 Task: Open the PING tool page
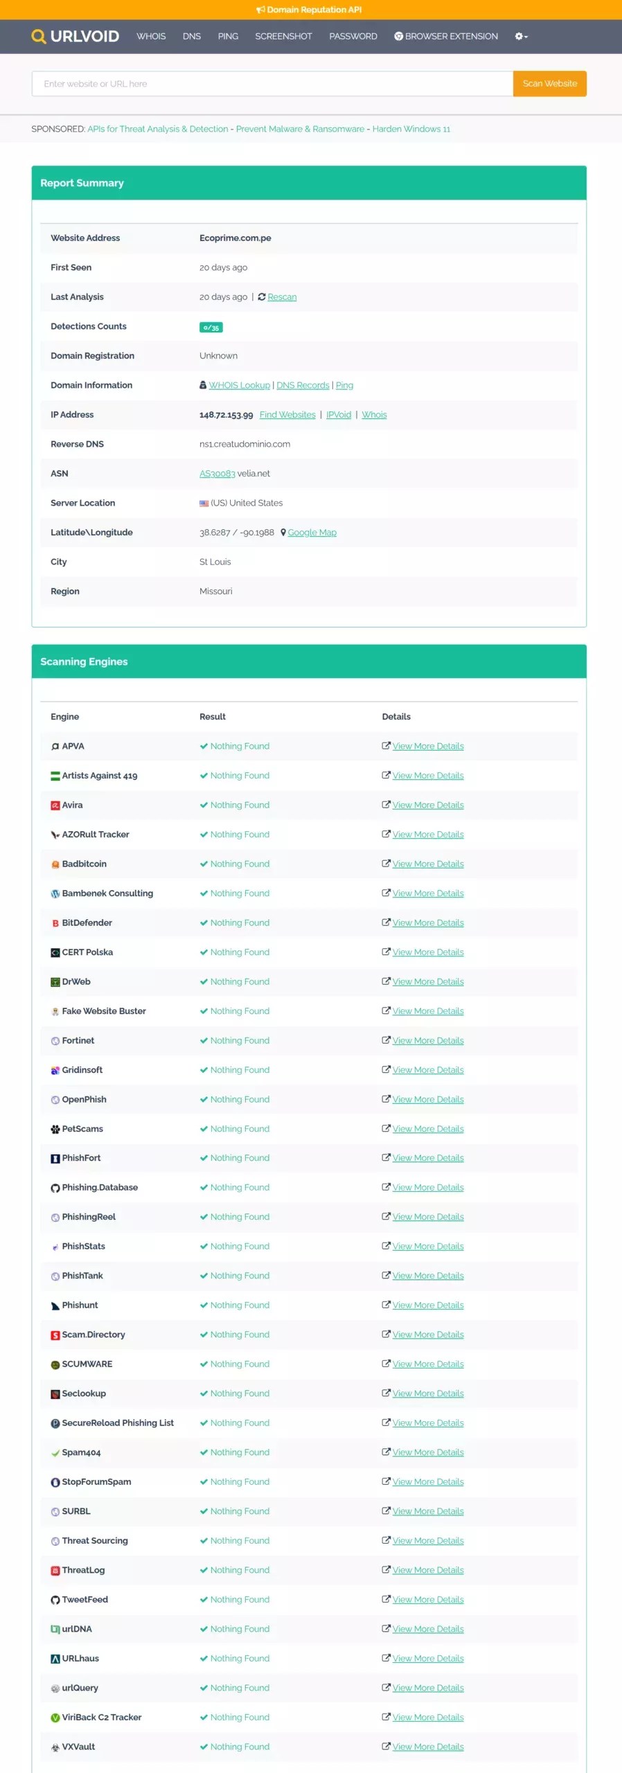(228, 36)
